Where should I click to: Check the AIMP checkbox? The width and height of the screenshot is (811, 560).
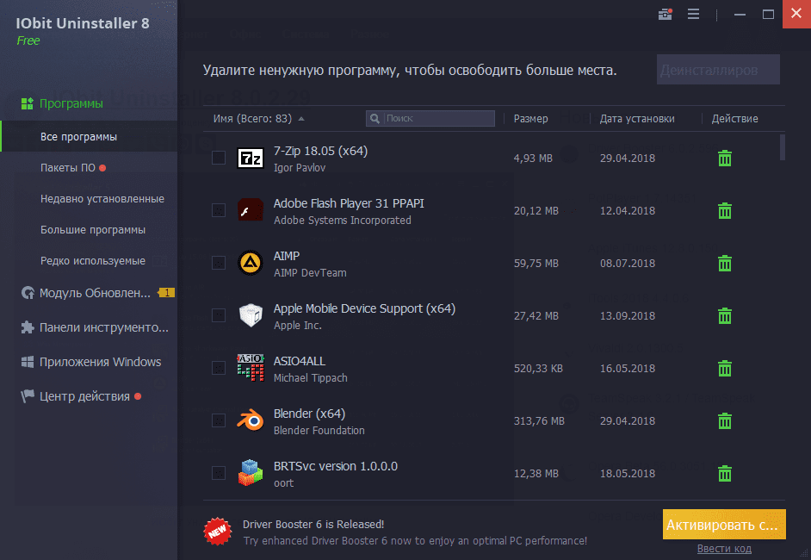click(219, 263)
